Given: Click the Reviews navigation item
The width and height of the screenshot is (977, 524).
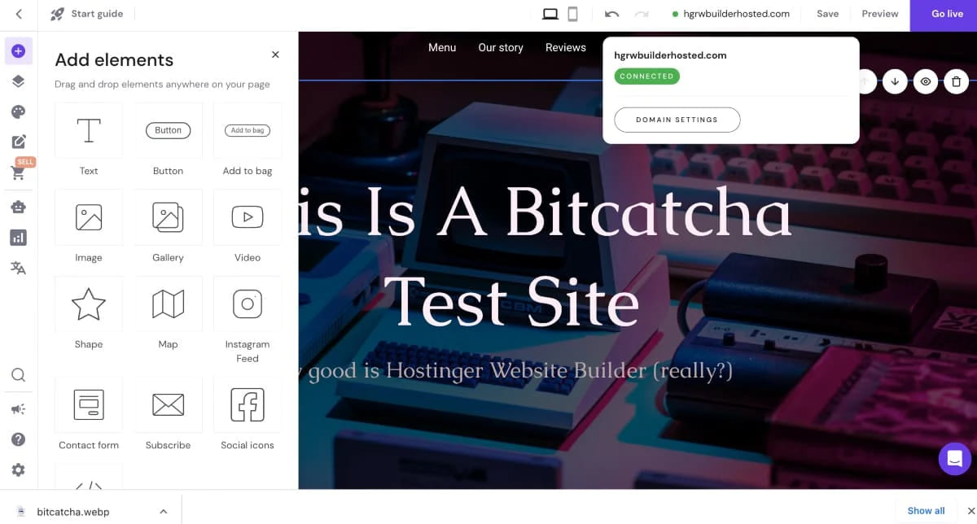Looking at the screenshot, I should coord(566,47).
